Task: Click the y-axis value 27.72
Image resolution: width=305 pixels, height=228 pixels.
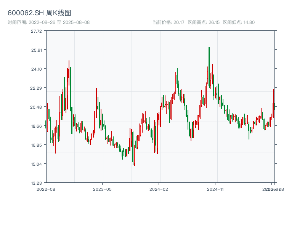Action: coord(36,31)
